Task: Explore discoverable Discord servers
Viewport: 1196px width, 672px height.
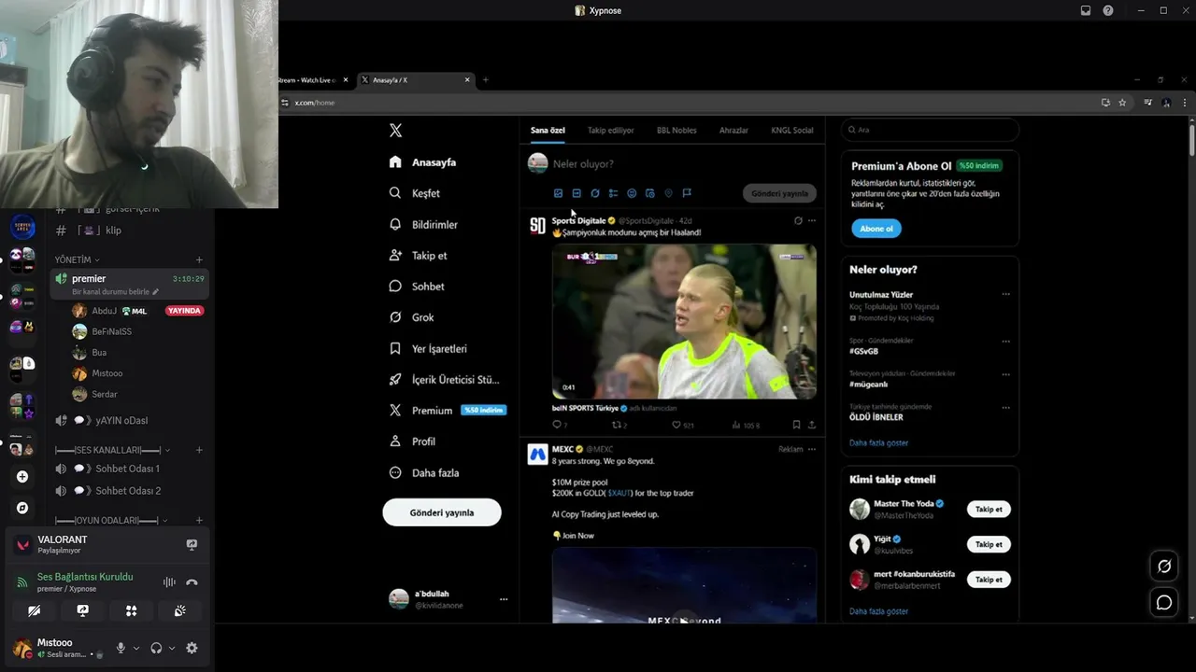Action: tap(22, 508)
